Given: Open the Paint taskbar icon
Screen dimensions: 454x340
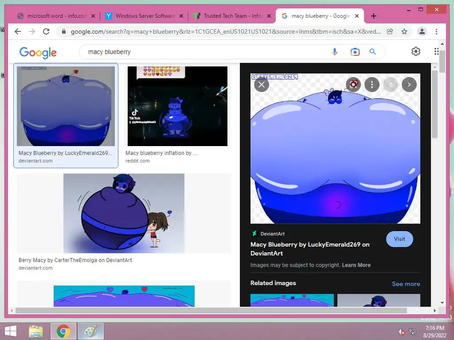Looking at the screenshot, I should 90,331.
